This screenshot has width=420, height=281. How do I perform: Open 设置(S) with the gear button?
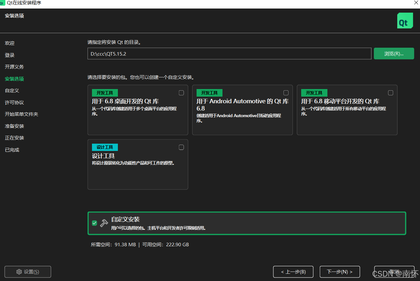[28, 272]
